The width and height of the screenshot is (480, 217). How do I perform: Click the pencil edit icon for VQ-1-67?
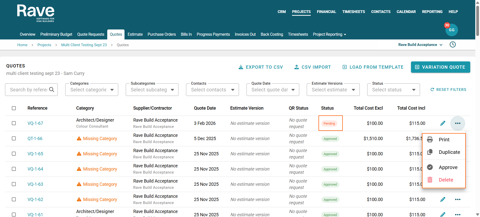coord(442,123)
